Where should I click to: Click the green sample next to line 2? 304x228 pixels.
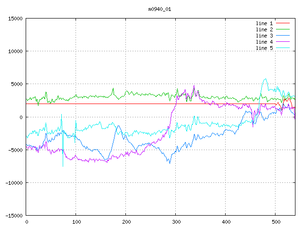[x=283, y=29]
